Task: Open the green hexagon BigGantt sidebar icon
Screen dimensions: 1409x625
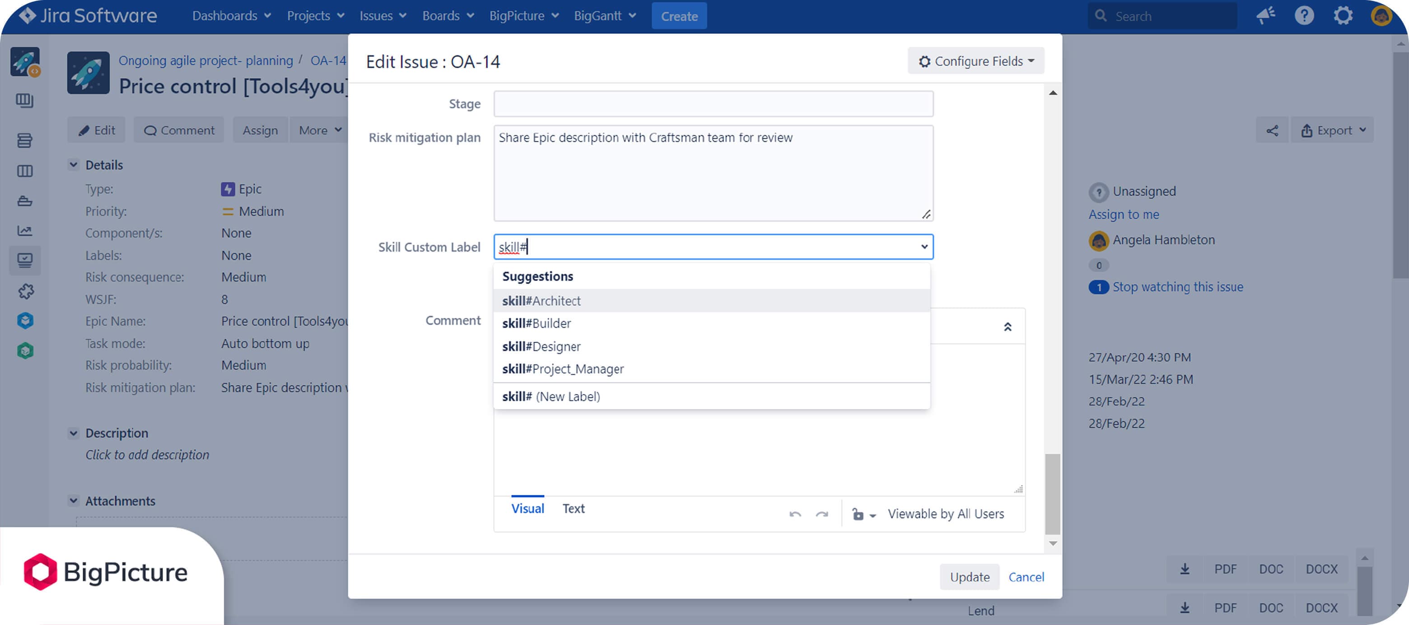Action: coord(25,350)
